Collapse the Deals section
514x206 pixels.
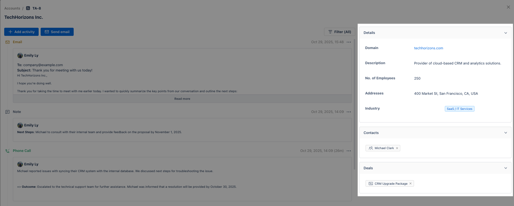coord(506,168)
